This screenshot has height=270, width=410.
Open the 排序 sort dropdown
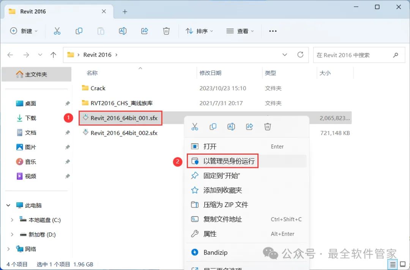click(x=199, y=31)
